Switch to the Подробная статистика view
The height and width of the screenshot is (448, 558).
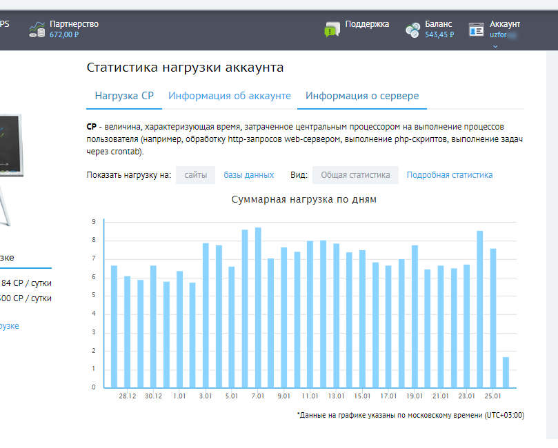[x=449, y=175]
